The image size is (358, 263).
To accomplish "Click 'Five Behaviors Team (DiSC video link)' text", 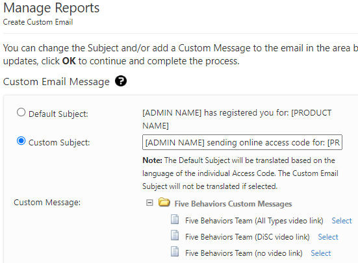I will (x=248, y=237).
